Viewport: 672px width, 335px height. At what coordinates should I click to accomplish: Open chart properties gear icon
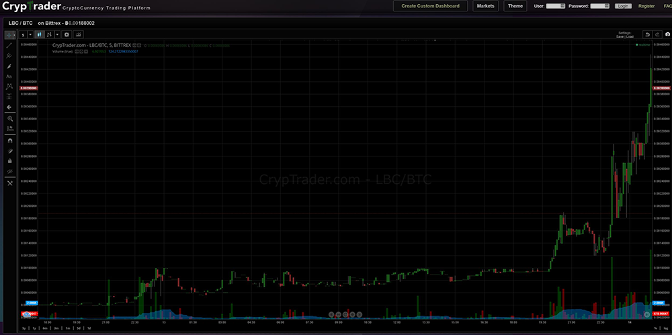click(x=67, y=34)
